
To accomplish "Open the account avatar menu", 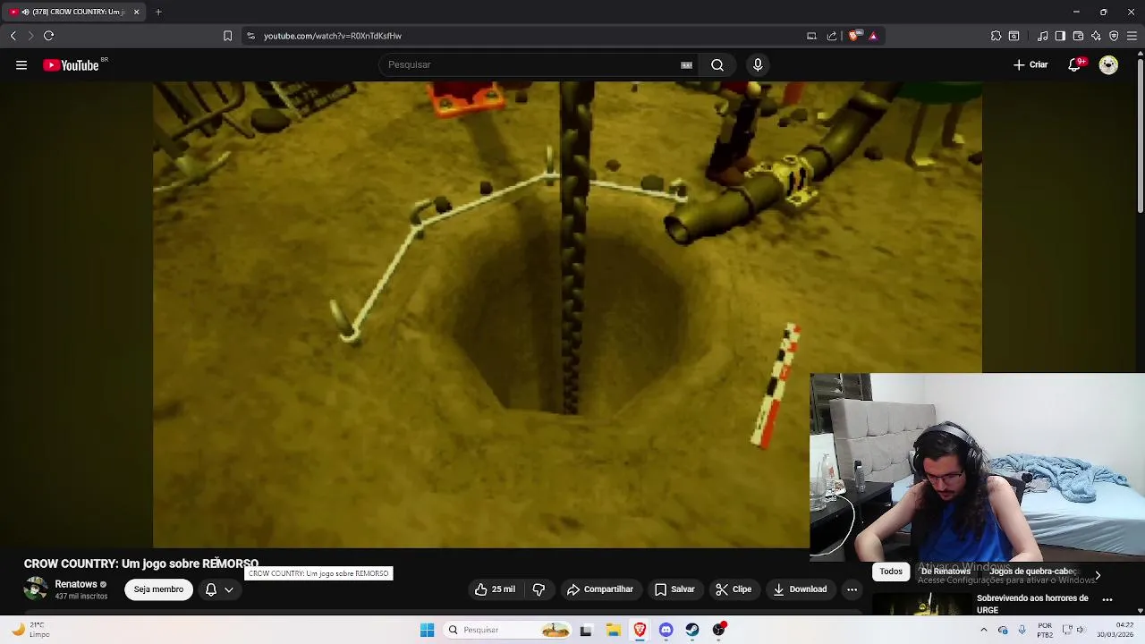I will click(1108, 64).
